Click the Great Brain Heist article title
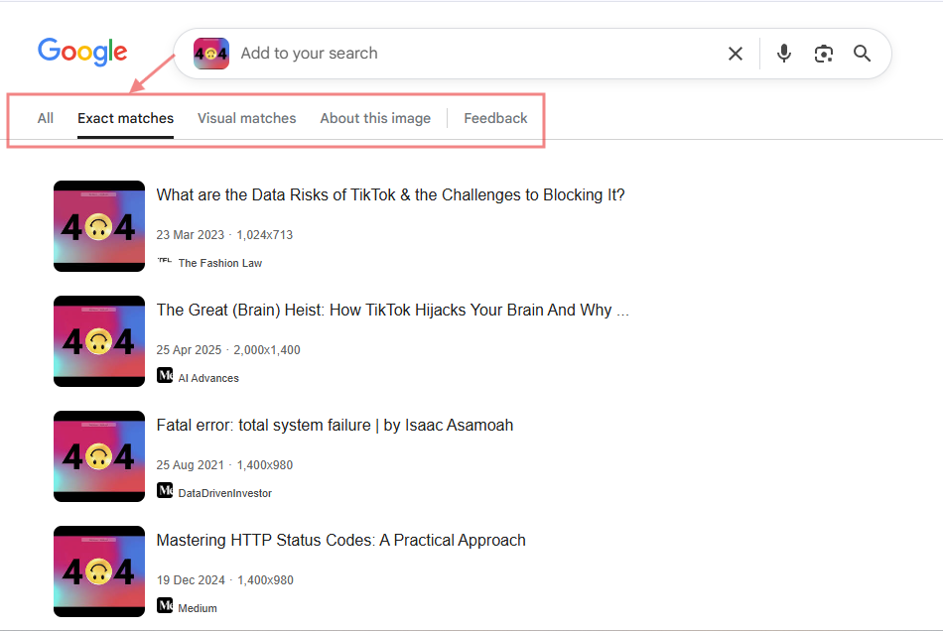The width and height of the screenshot is (943, 631). [391, 310]
